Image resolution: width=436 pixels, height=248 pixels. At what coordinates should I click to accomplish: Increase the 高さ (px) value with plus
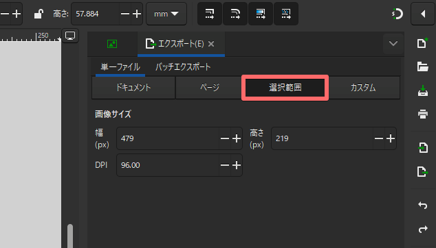pyautogui.click(x=391, y=138)
